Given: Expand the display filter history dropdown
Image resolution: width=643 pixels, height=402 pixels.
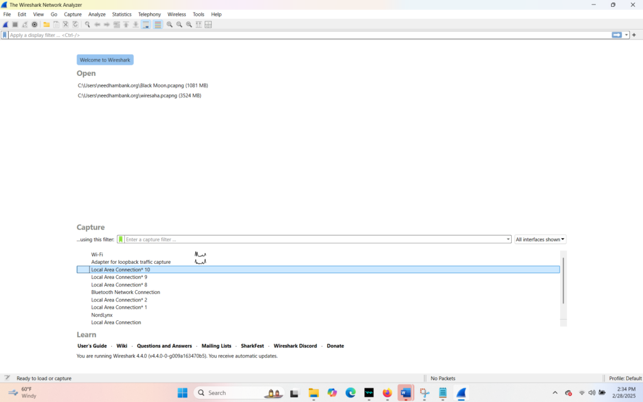Looking at the screenshot, I should coord(626,35).
